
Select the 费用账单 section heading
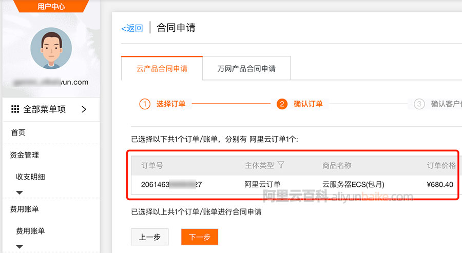(x=25, y=209)
